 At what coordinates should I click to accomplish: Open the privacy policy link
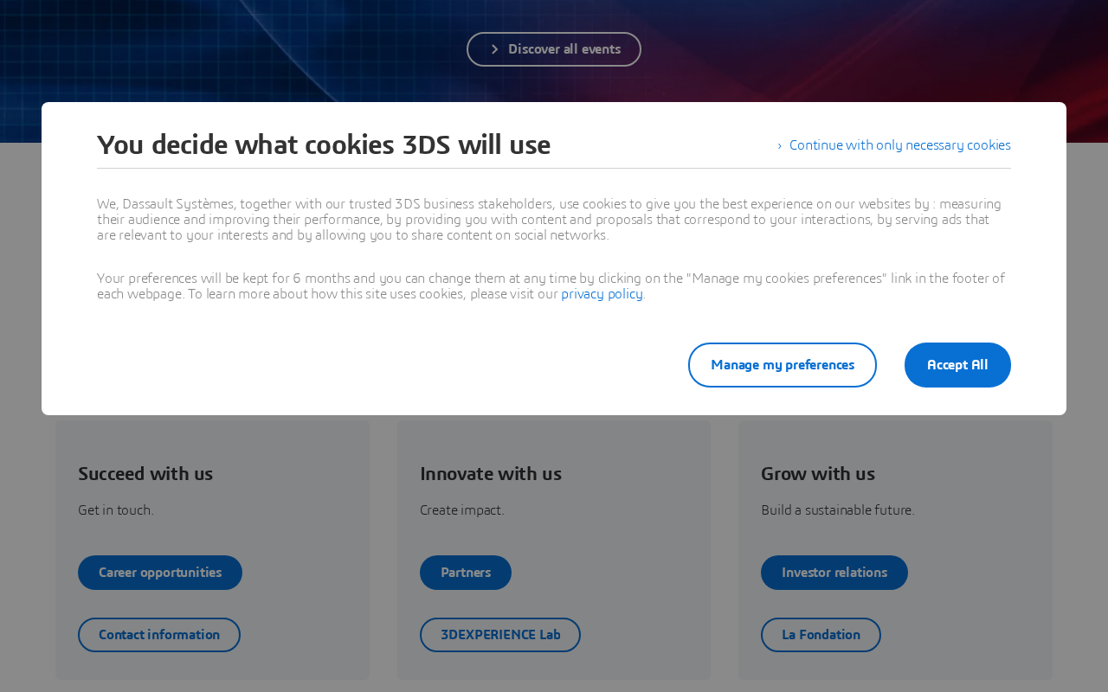602,294
